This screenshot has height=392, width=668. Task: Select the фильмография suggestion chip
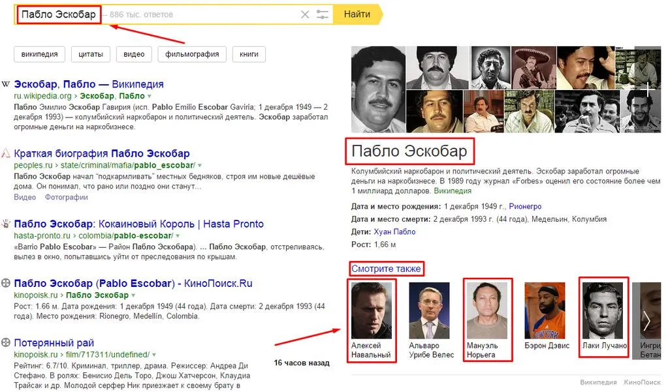pos(192,54)
